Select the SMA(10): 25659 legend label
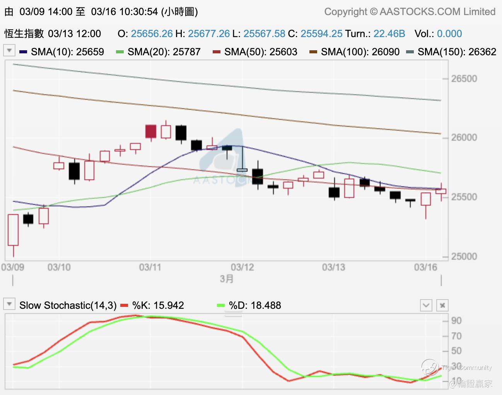The height and width of the screenshot is (395, 502). coord(68,52)
